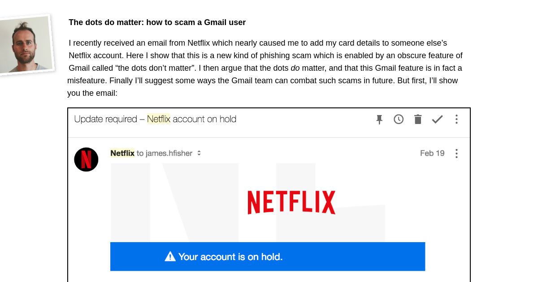Click the "Your account is on hold" banner

[x=268, y=256]
